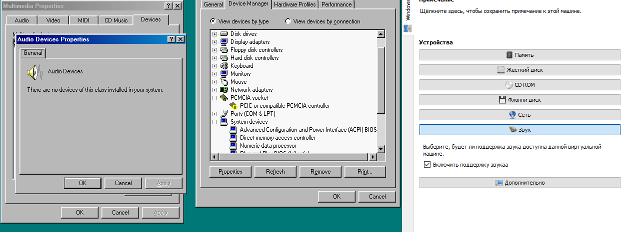Click the Devices tab in Multimedia Properties

[x=151, y=19]
